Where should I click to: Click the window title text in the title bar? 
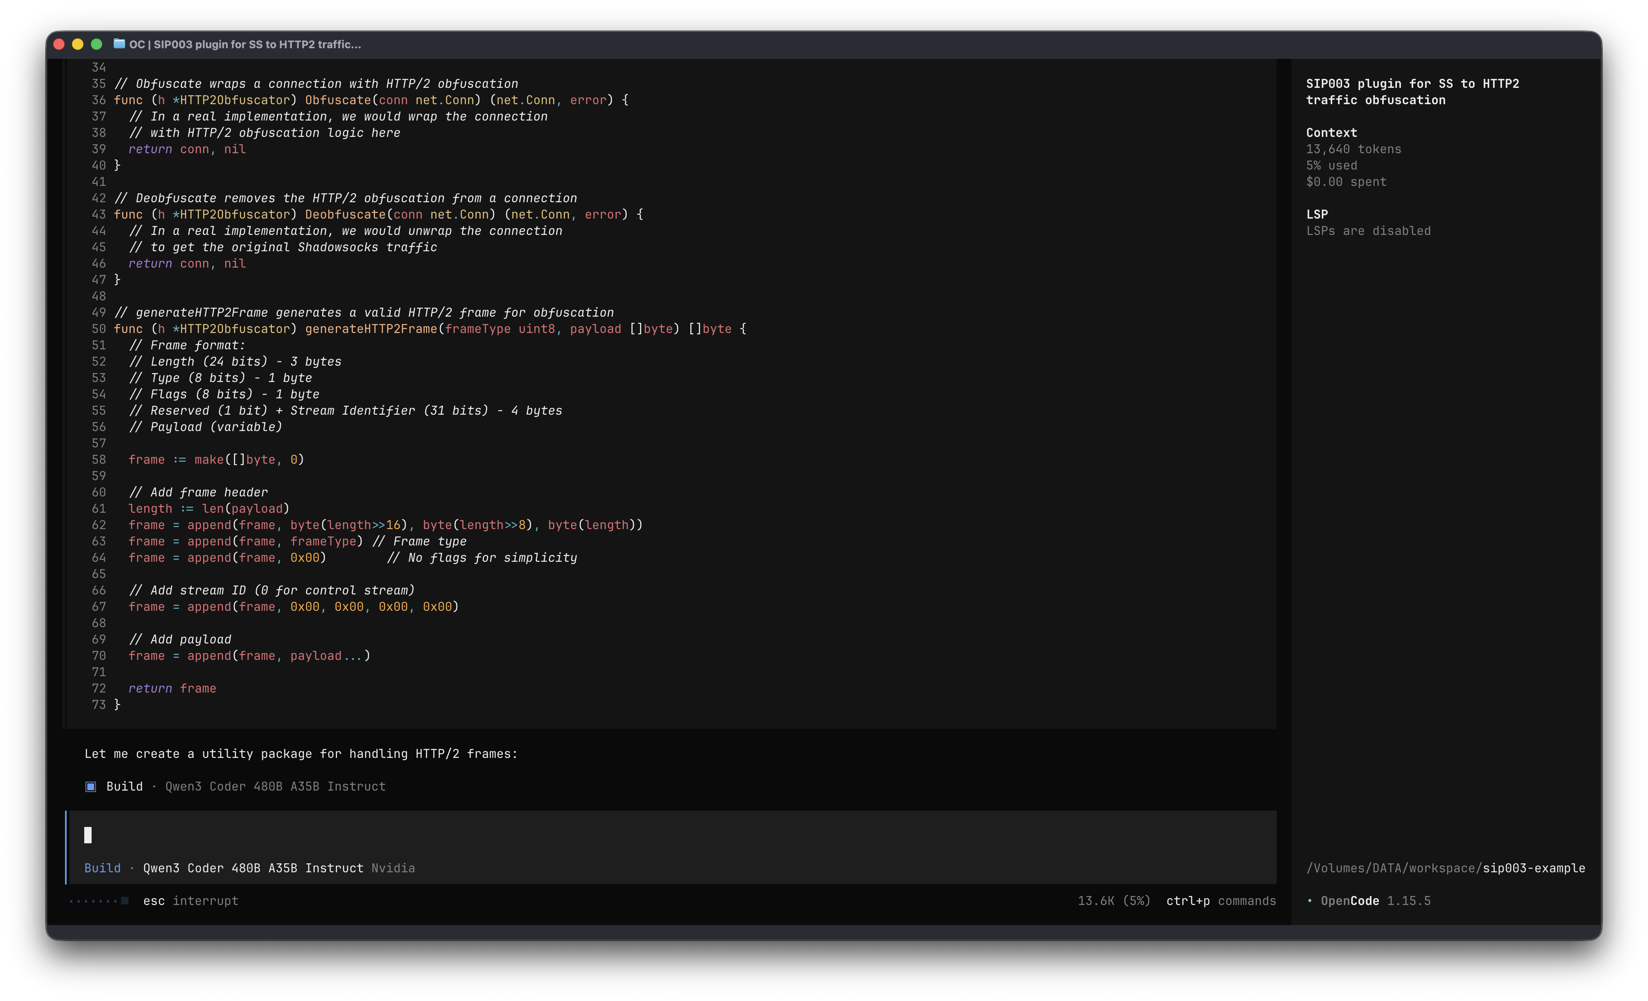245,44
